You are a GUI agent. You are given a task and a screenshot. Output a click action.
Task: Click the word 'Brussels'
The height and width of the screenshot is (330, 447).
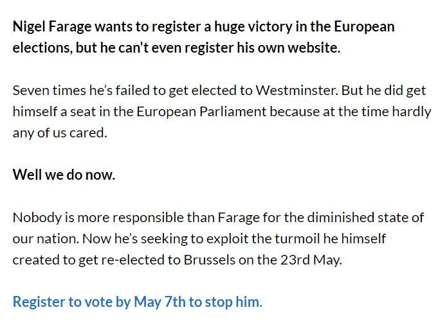pos(210,260)
